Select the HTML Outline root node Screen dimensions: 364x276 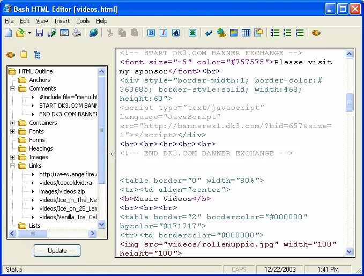(x=35, y=71)
